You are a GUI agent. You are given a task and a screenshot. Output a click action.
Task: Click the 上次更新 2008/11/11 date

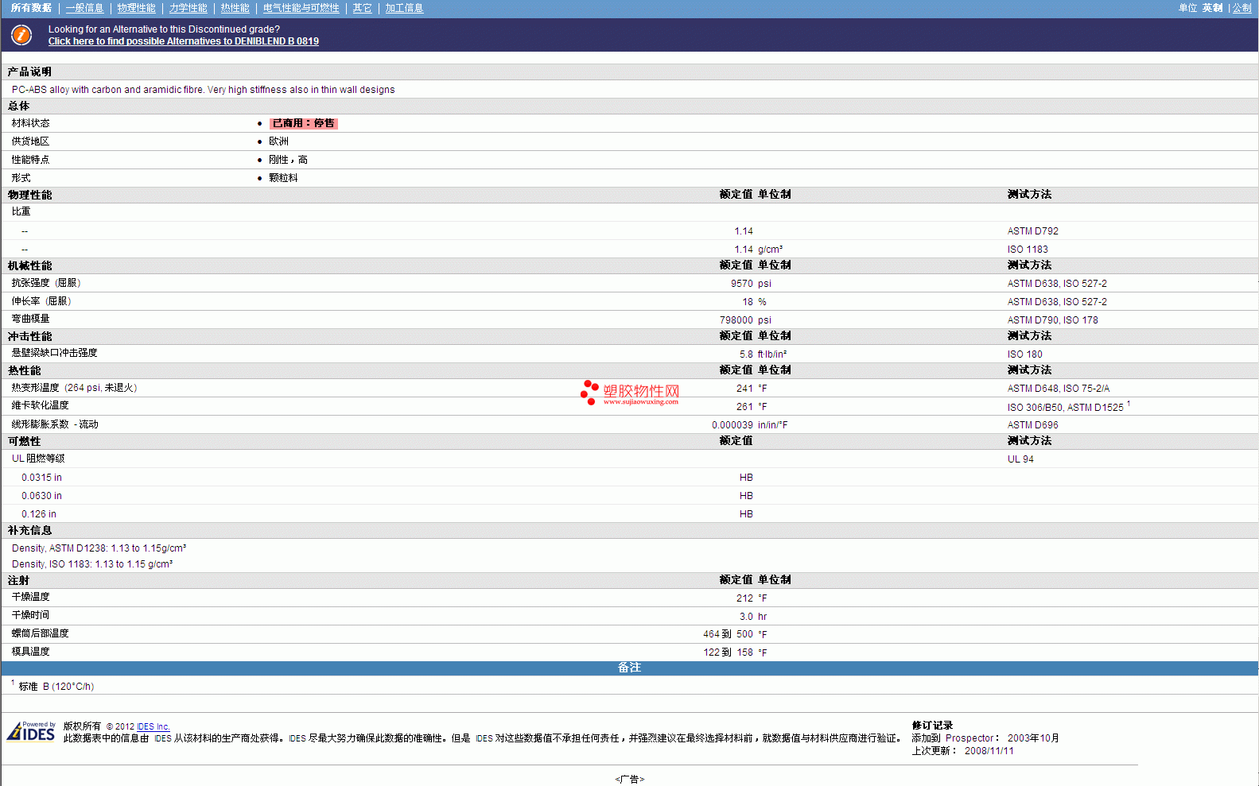(962, 751)
